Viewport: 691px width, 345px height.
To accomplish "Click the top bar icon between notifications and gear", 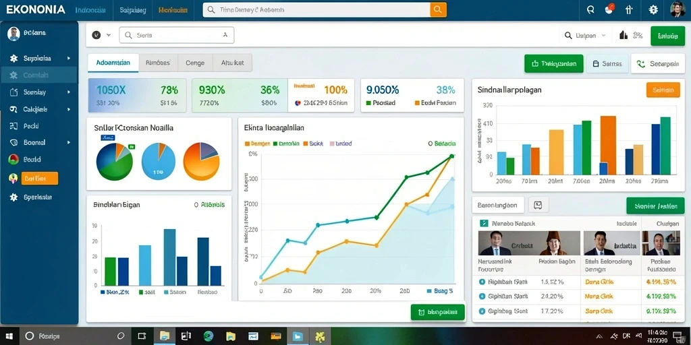I will pyautogui.click(x=630, y=9).
